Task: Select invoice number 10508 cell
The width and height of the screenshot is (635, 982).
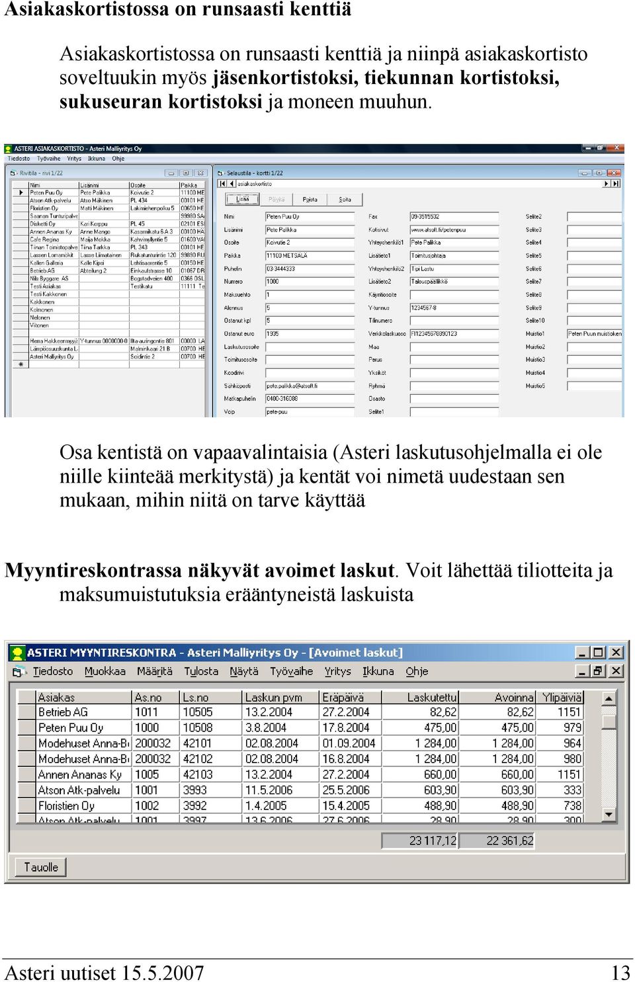Action: pyautogui.click(x=211, y=728)
